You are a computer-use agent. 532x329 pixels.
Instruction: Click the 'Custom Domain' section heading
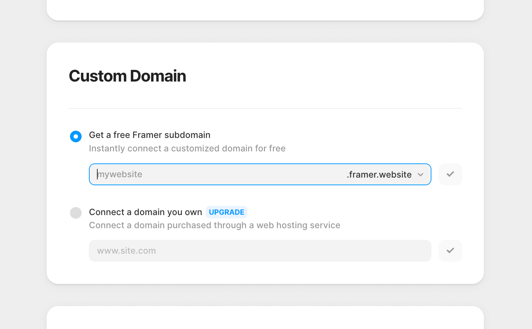[127, 76]
